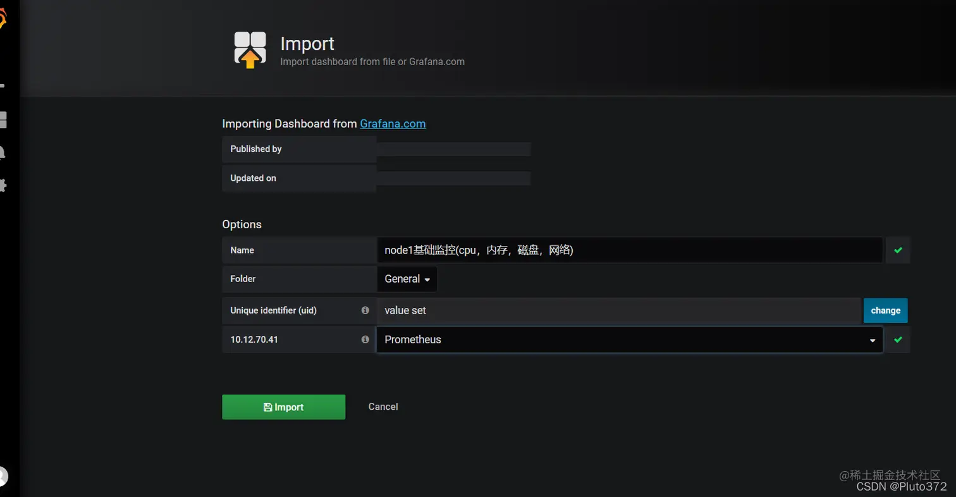Image resolution: width=956 pixels, height=497 pixels.
Task: Open the Configuration gear sidebar icon
Action: (3, 185)
